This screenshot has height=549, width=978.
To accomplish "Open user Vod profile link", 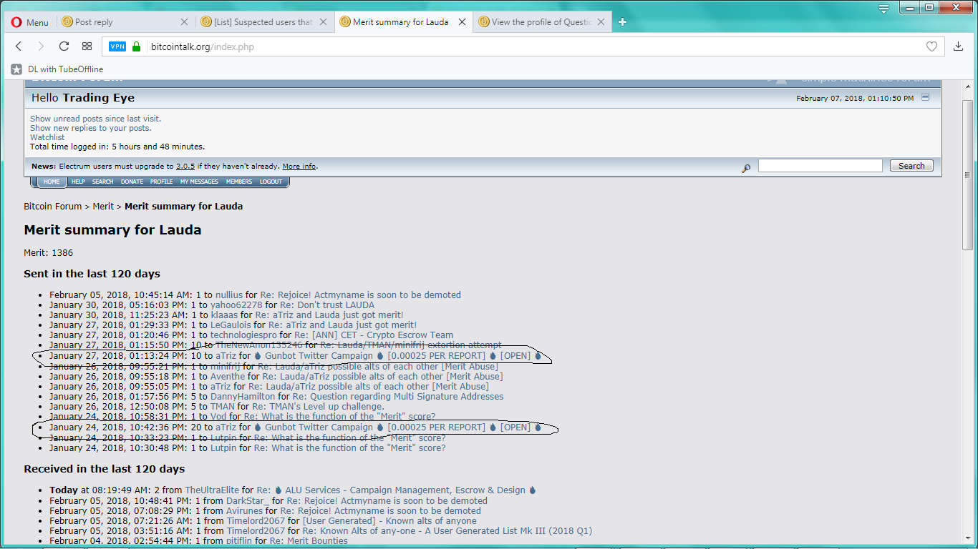I will pyautogui.click(x=218, y=416).
